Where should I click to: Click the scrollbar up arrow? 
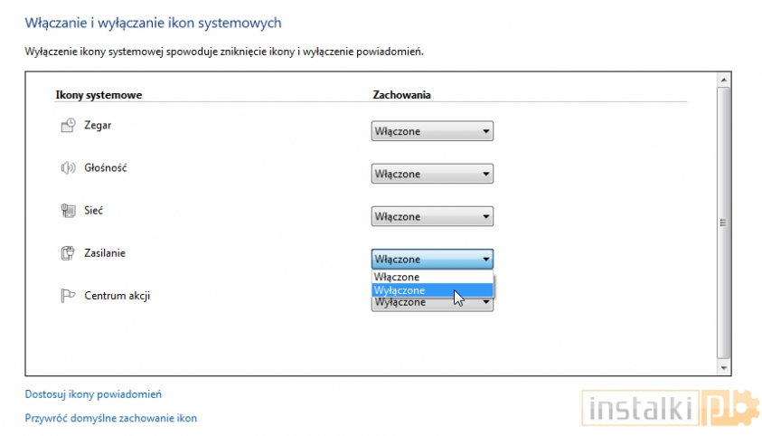722,80
